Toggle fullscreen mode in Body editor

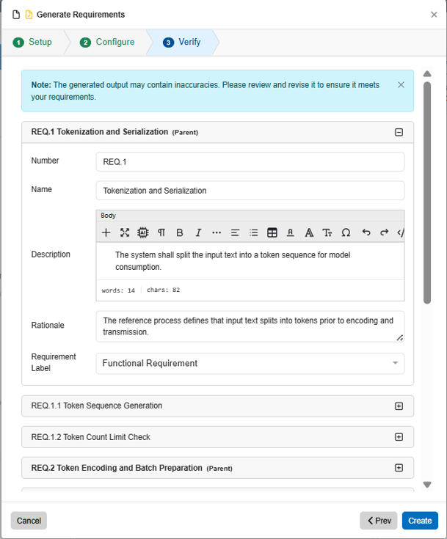(125, 232)
